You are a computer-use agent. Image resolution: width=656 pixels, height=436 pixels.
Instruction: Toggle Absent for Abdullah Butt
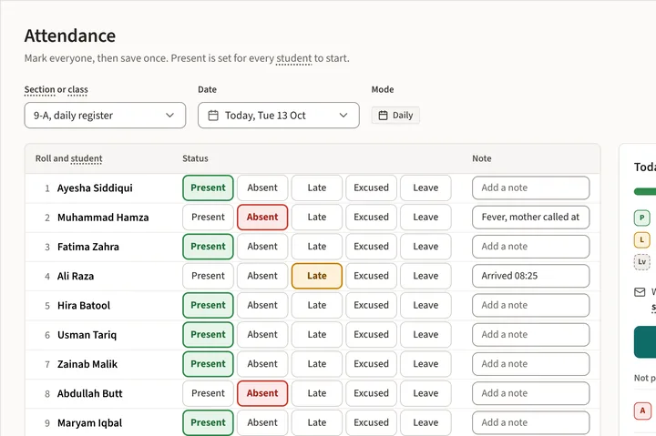[x=262, y=393]
